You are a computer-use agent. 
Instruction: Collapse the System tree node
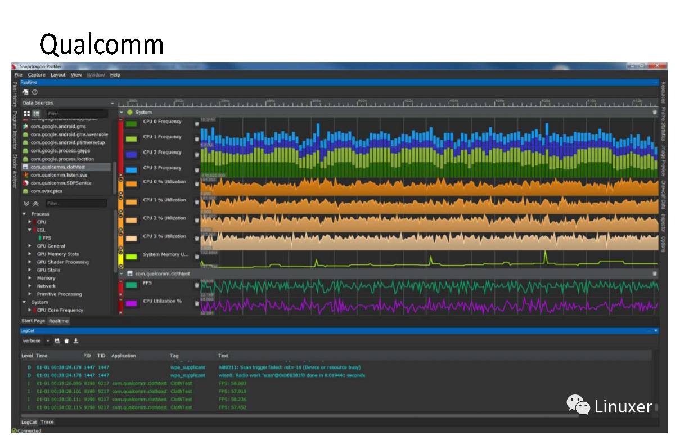click(x=24, y=302)
